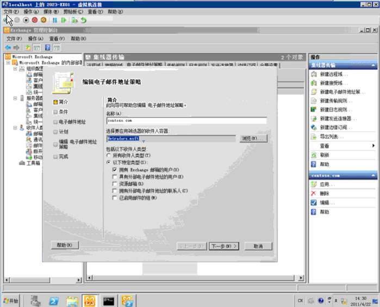Click the 开始 Start button
Viewport: 380px width, 307px height.
(11, 301)
